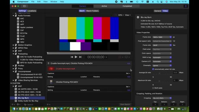Click Start Batch button
199x112 pixels.
point(125,105)
